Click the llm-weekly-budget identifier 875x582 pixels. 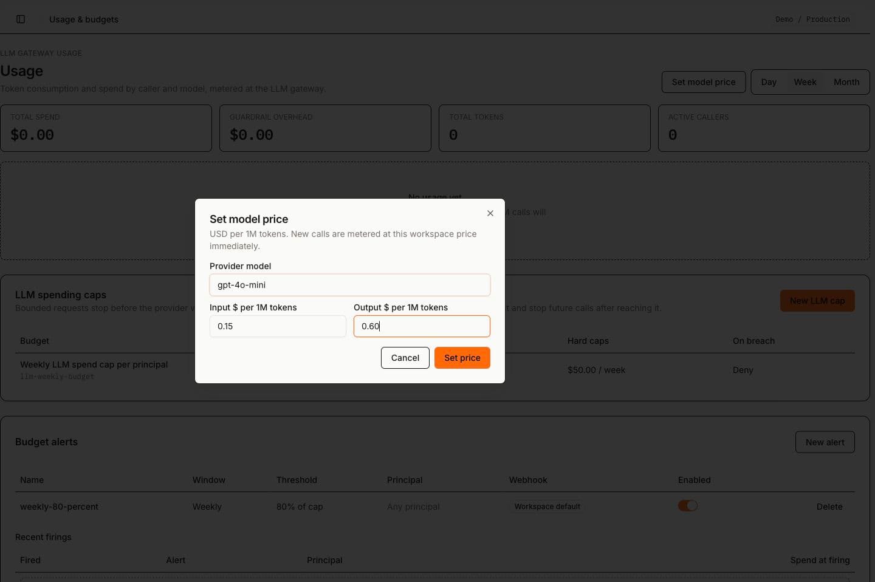(57, 377)
